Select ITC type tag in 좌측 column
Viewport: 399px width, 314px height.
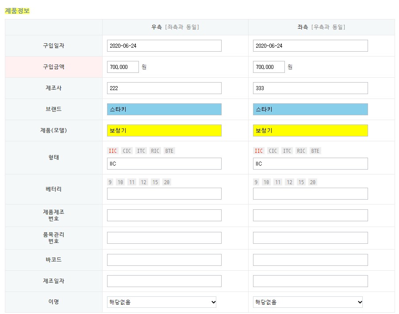pos(287,151)
